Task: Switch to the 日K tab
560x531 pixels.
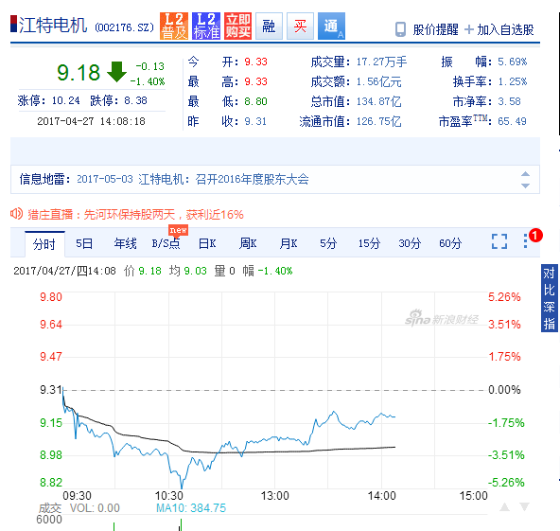Action: tap(207, 243)
